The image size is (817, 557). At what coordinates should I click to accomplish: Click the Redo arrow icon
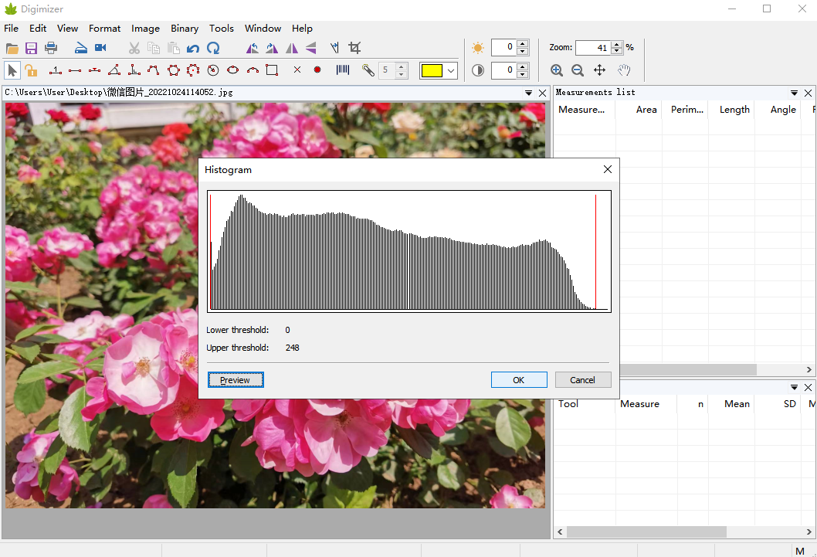(213, 49)
